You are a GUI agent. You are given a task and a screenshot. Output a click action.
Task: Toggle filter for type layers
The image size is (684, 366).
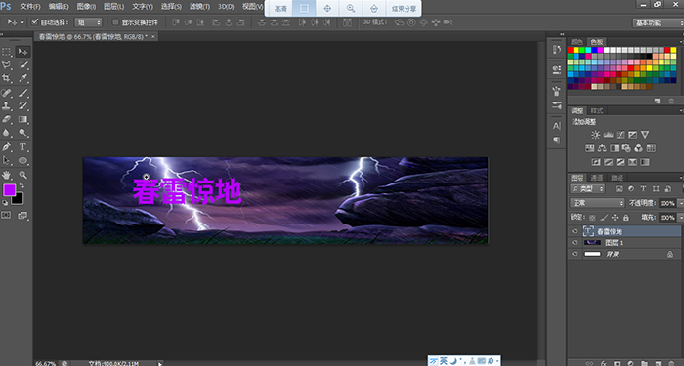[643, 189]
